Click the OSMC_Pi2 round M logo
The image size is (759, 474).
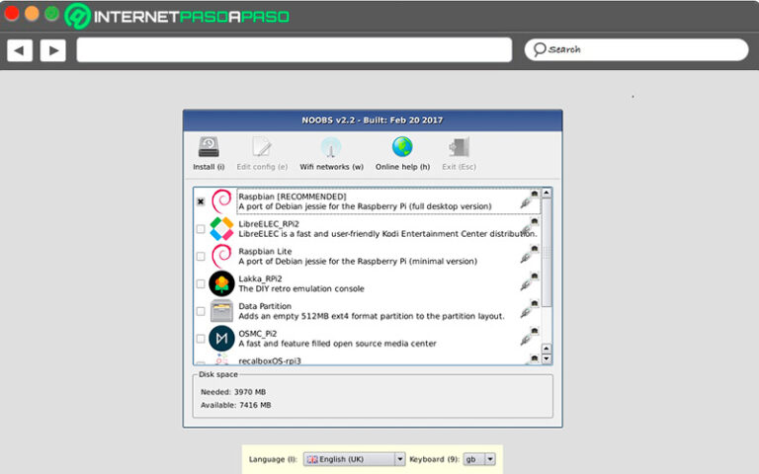[221, 338]
